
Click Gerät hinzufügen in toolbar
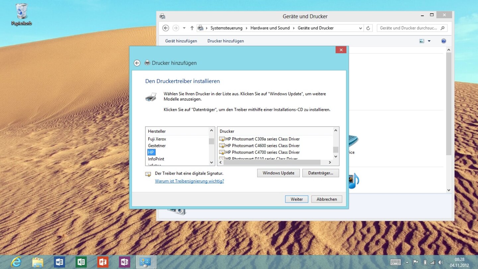(181, 41)
